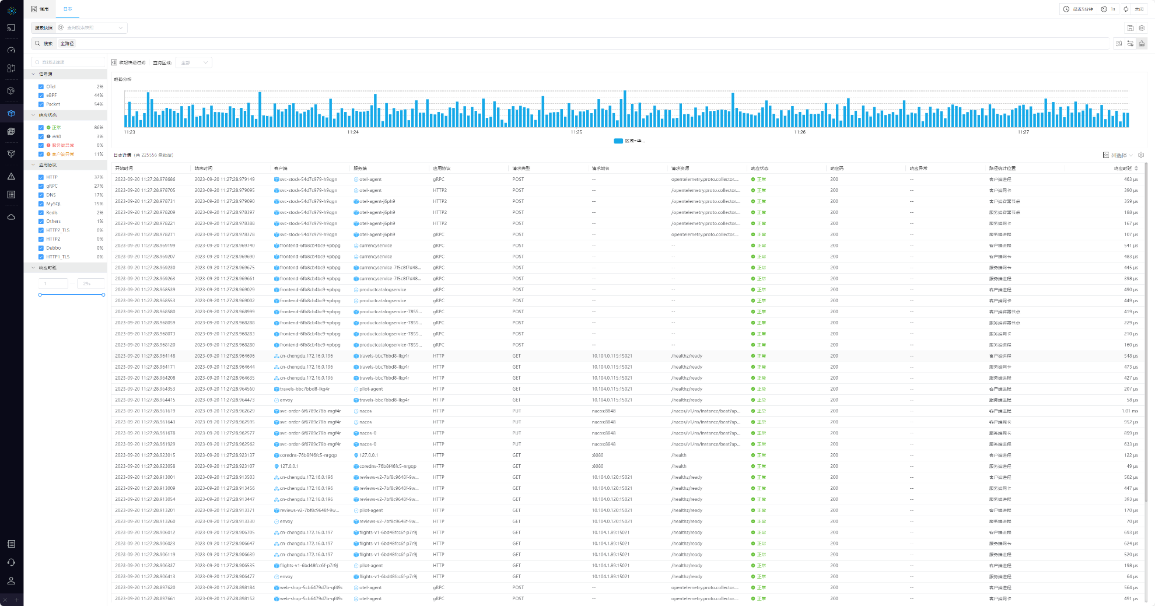Viewport: 1155px width, 606px height.
Task: Click the right handle of response latency slider
Action: 103,295
